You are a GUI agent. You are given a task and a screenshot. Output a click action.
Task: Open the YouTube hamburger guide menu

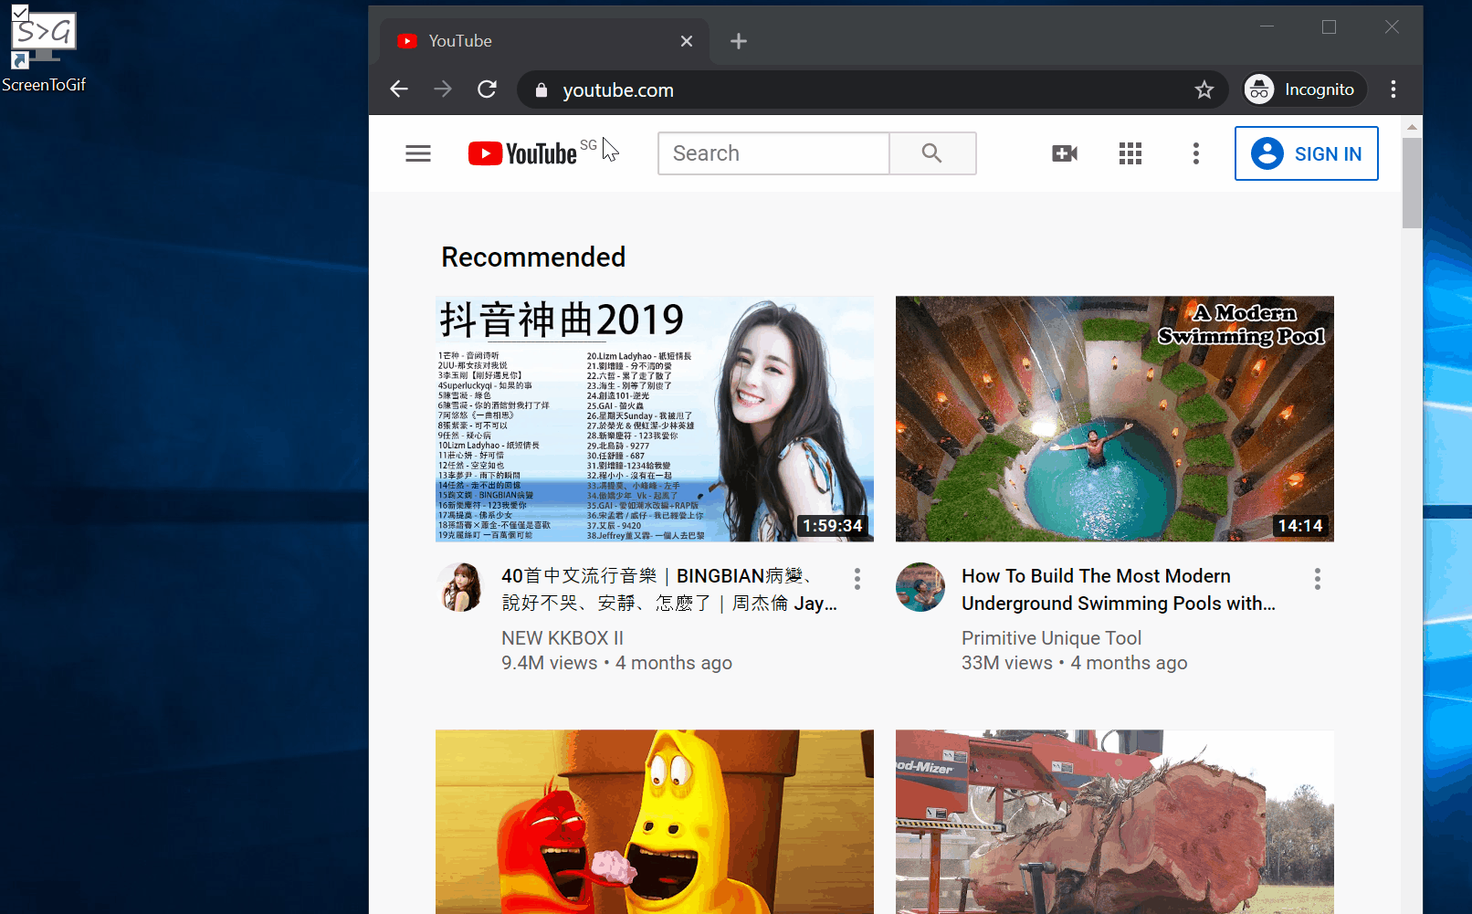click(x=418, y=153)
